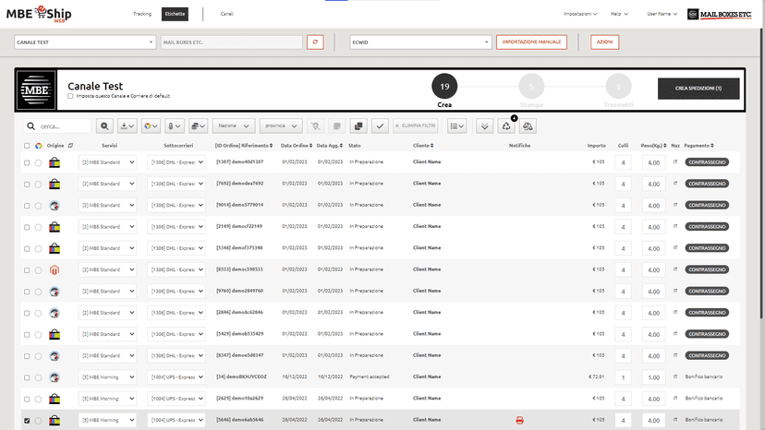
Task: Toggle the select-all checkbox in table header
Action: (x=27, y=146)
